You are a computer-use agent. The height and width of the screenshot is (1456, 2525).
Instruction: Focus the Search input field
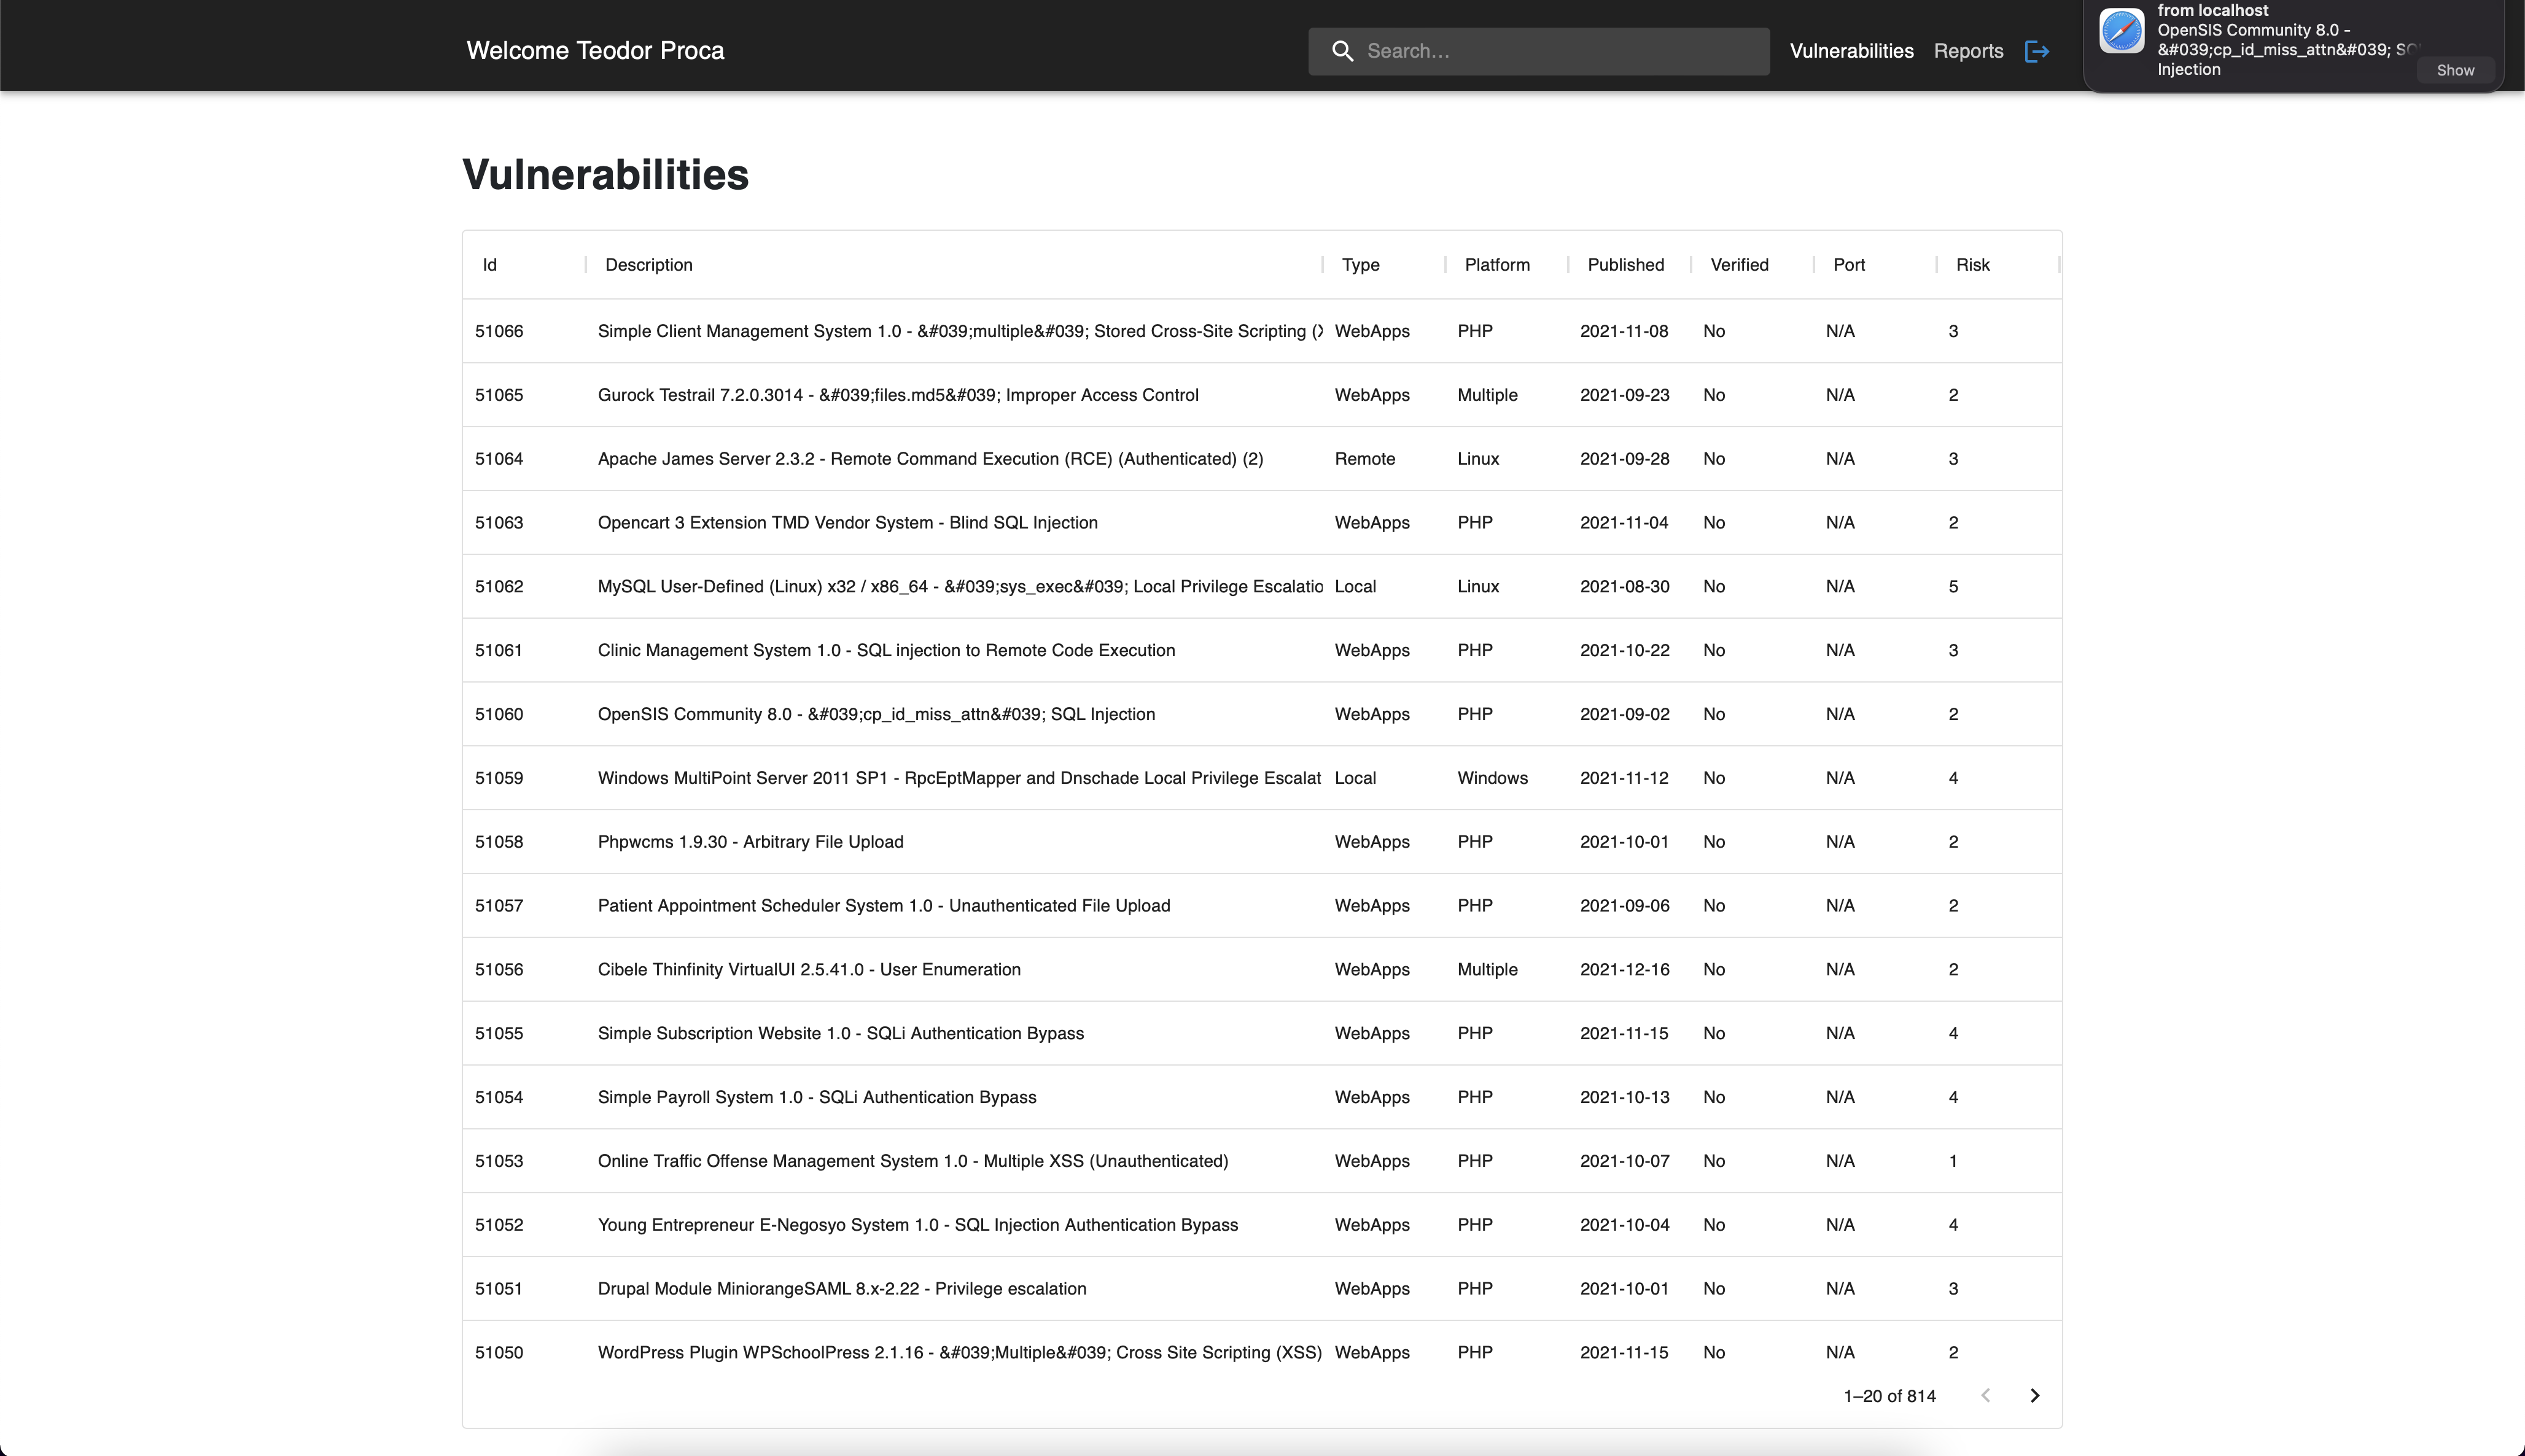pos(1539,51)
